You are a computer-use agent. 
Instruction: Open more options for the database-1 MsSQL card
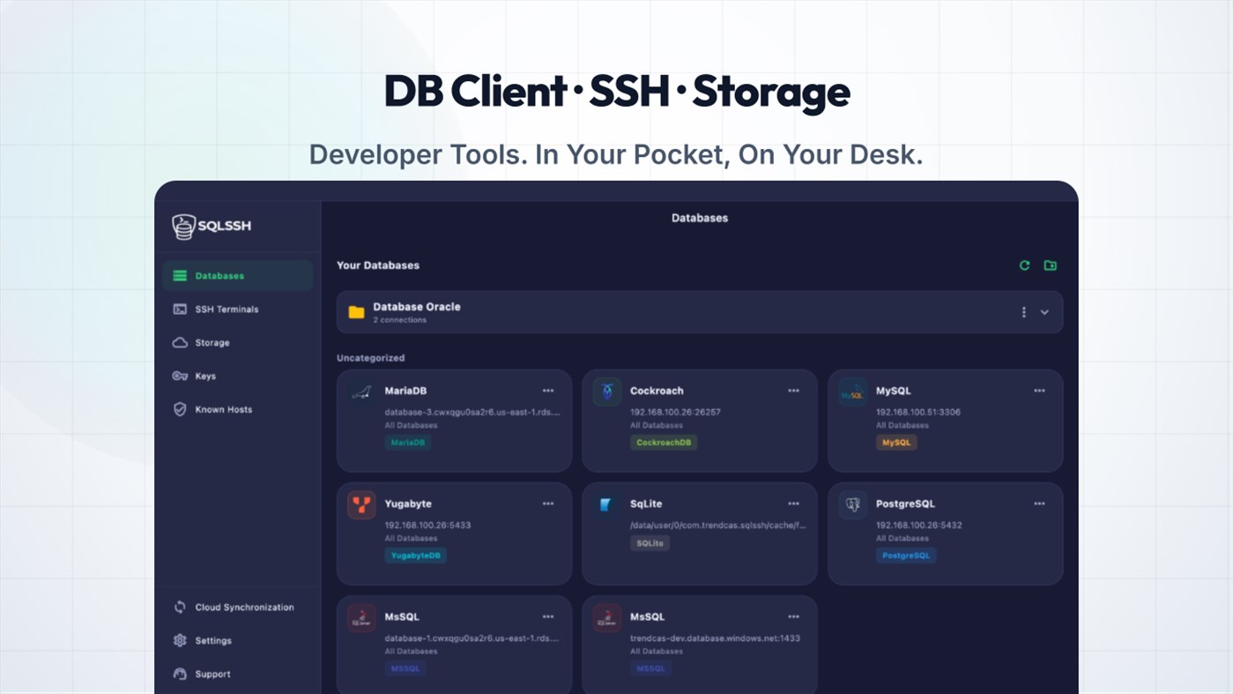click(548, 616)
